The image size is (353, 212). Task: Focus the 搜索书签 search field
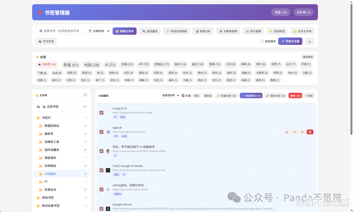pos(59,31)
